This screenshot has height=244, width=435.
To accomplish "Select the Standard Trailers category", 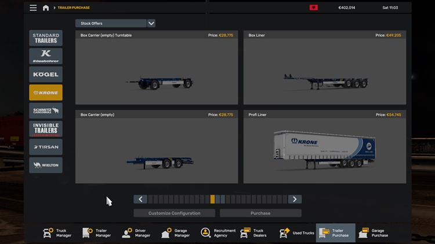I will 46,38.
